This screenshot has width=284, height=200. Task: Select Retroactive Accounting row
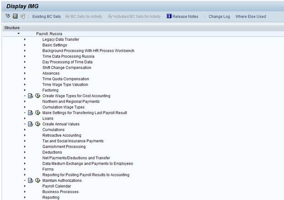[x=62, y=136]
